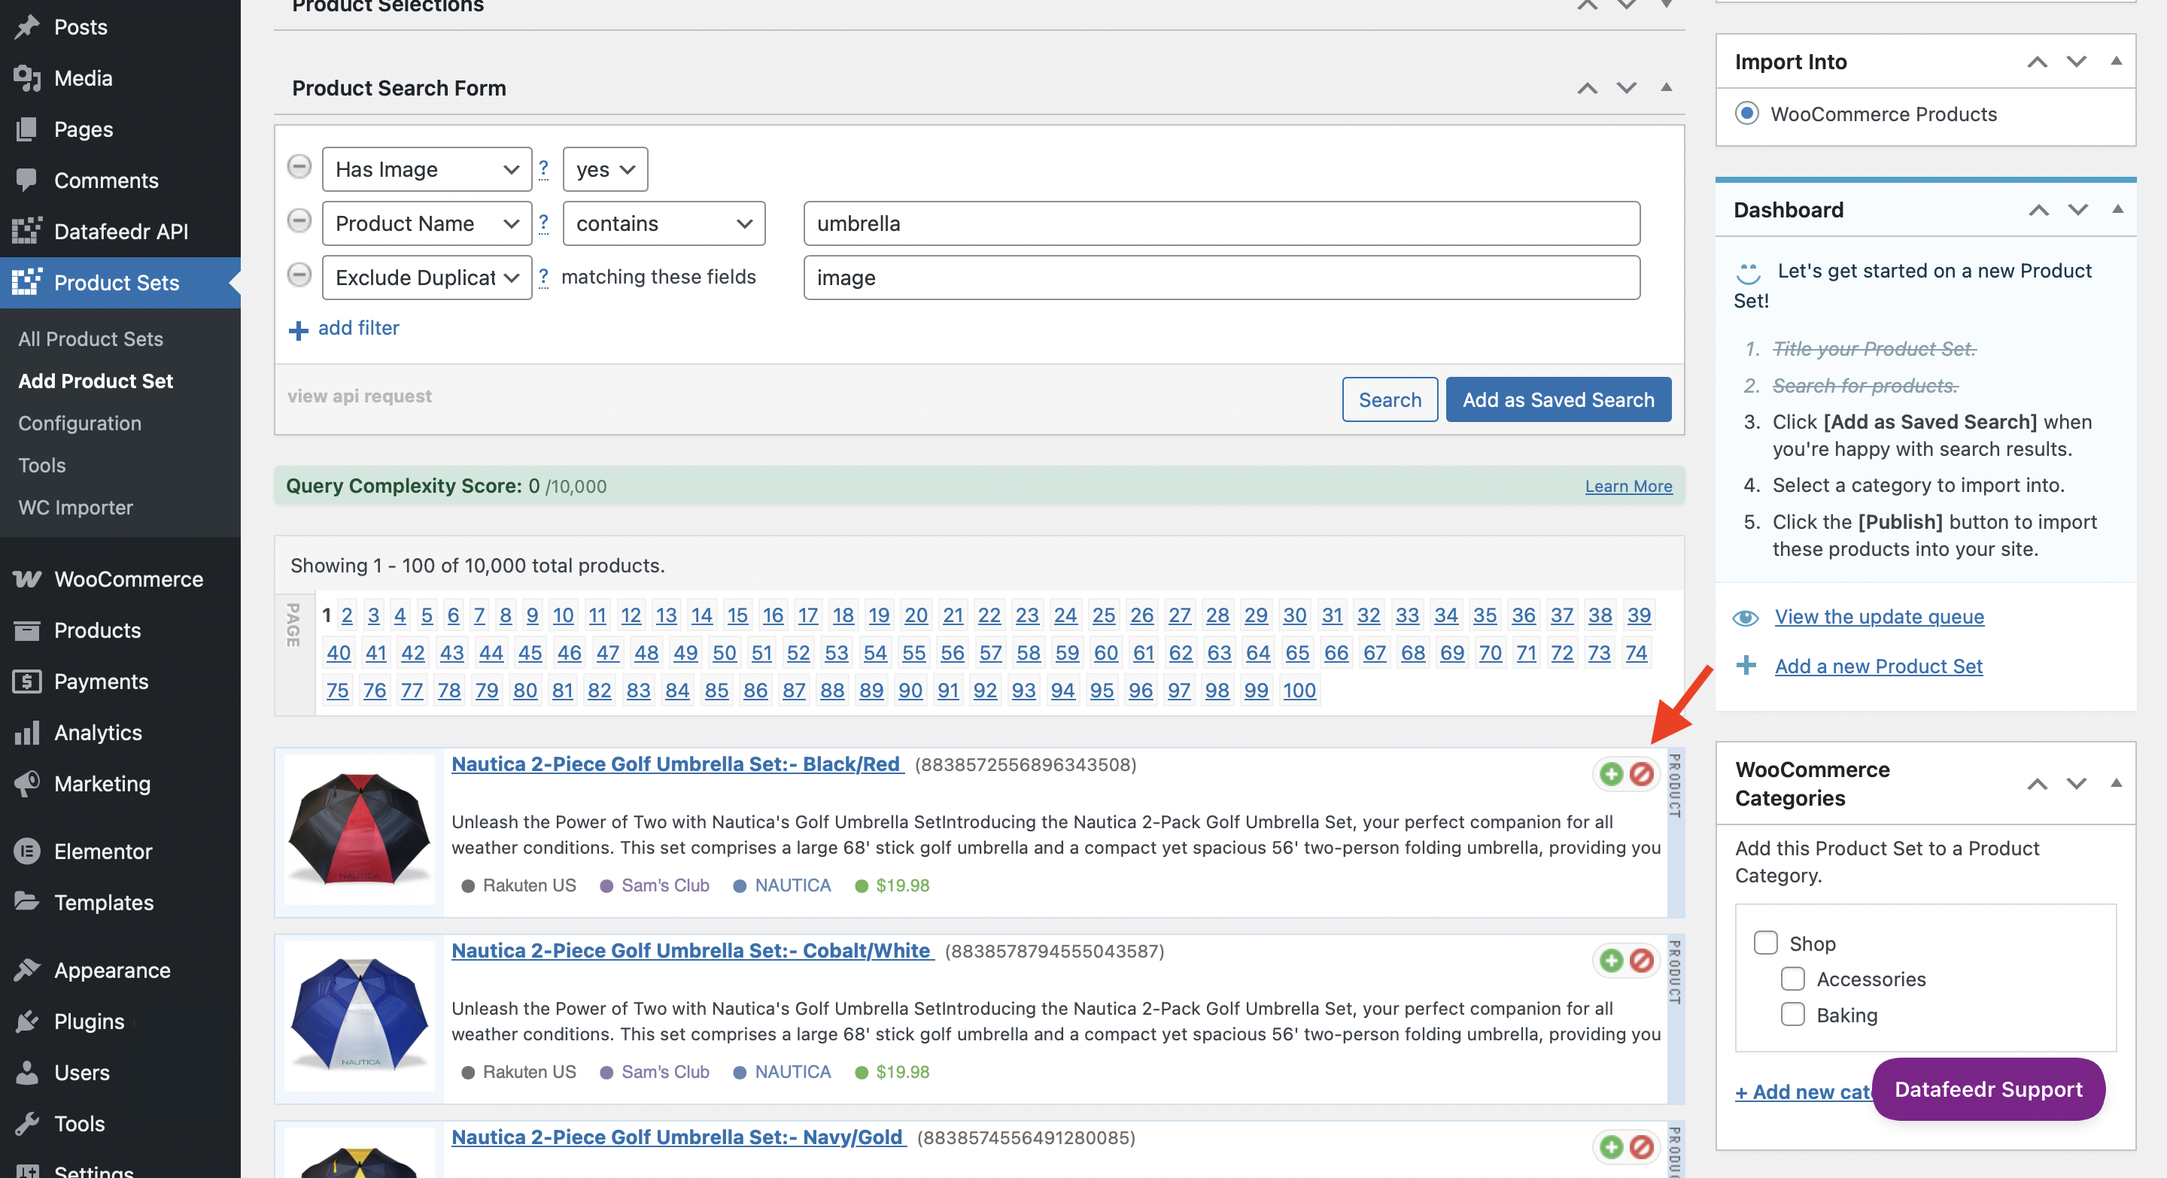Open All Product Sets submenu item
The image size is (2167, 1178).
tap(91, 339)
